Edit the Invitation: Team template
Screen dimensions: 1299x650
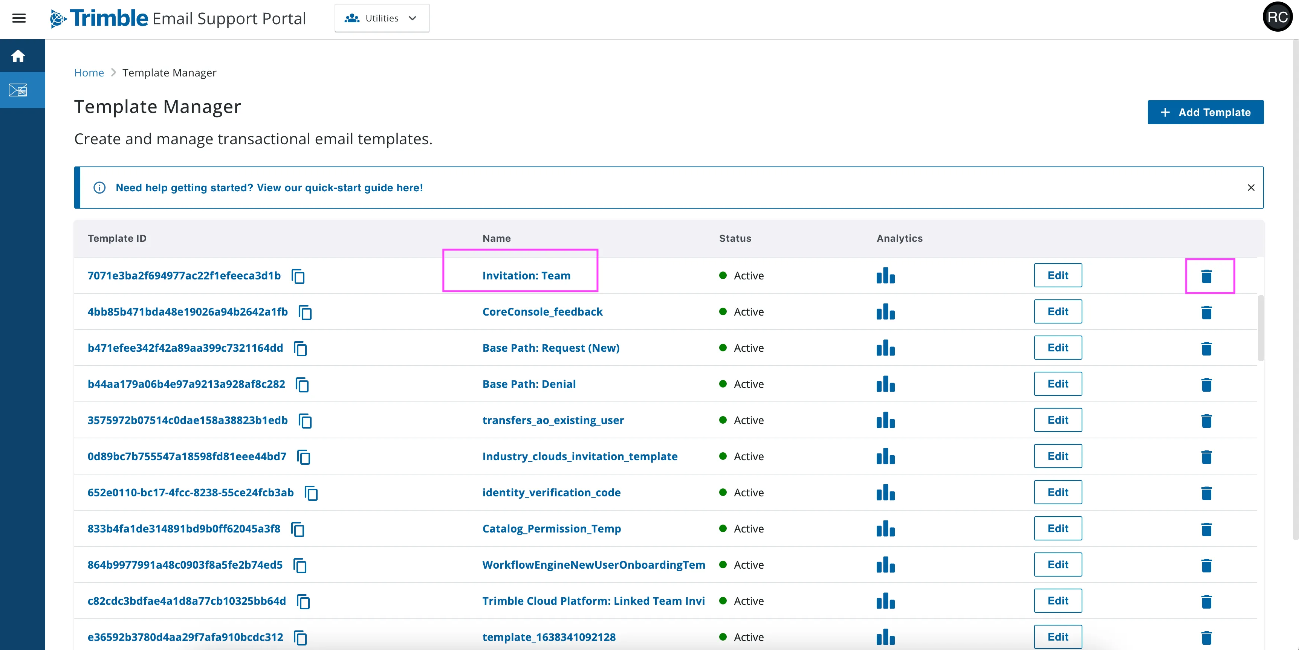point(1058,275)
